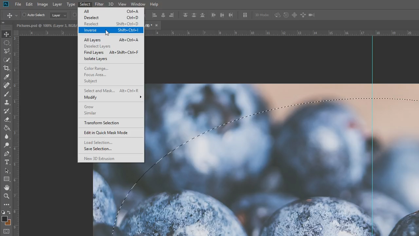Enable the Auto-Select checkbox
This screenshot has height=236, width=419.
click(24, 15)
